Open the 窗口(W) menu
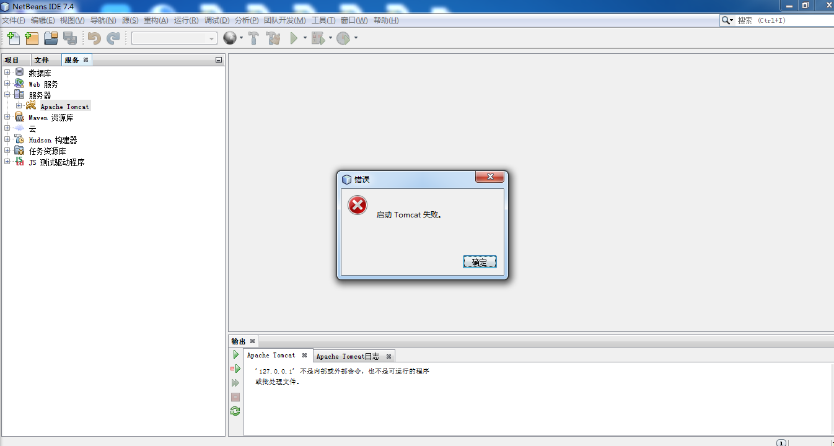The width and height of the screenshot is (834, 446). click(354, 20)
